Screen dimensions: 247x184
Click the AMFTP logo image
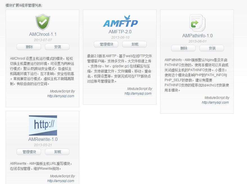click(x=120, y=22)
